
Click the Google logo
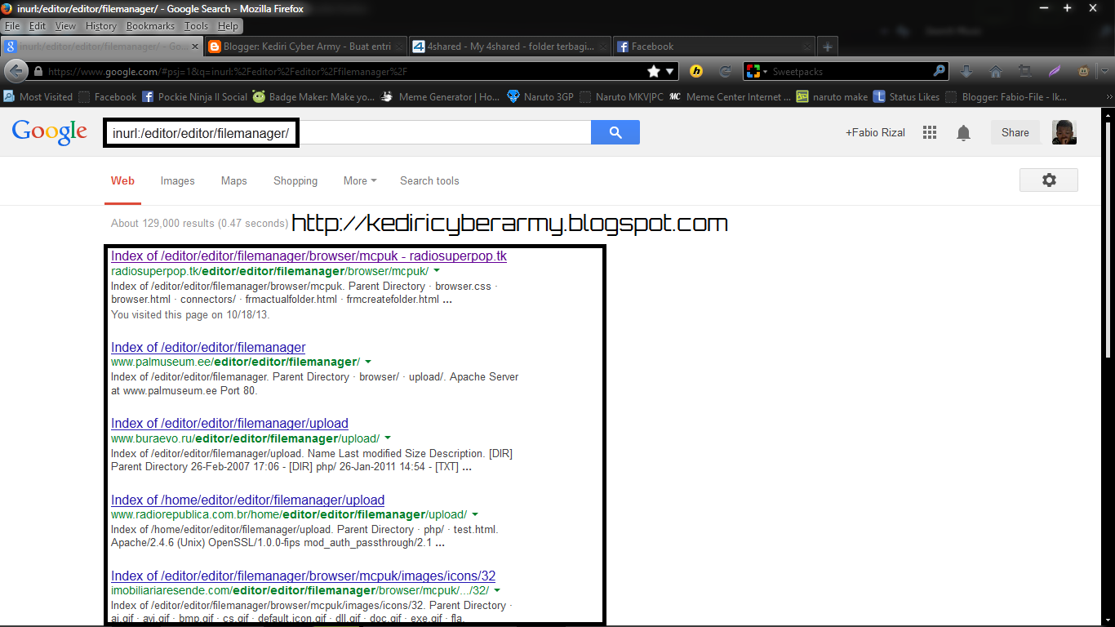(49, 131)
